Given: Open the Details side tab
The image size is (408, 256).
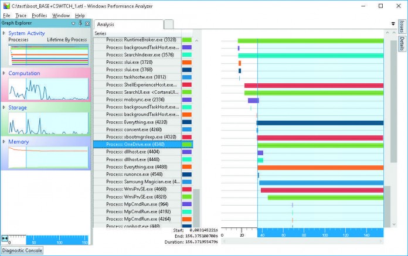Looking at the screenshot, I should [402, 45].
